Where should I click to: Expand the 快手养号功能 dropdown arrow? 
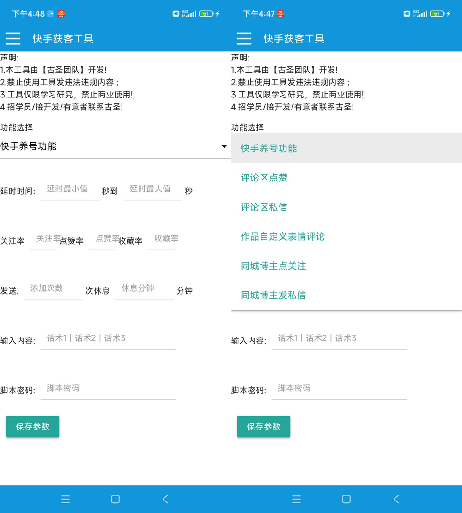click(x=224, y=146)
